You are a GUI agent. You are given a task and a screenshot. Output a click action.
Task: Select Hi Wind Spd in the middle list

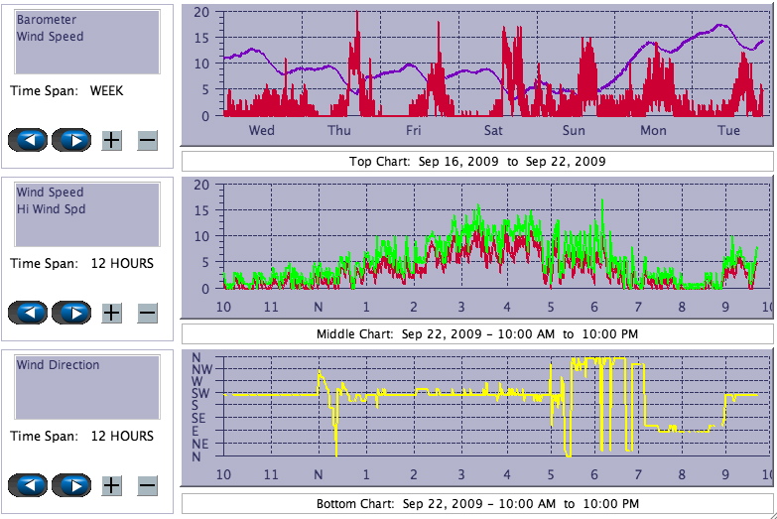pos(51,209)
